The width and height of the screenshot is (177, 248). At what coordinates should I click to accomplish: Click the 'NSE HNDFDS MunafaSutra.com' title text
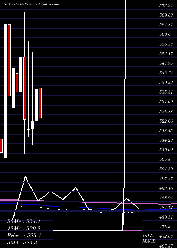click(x=31, y=4)
